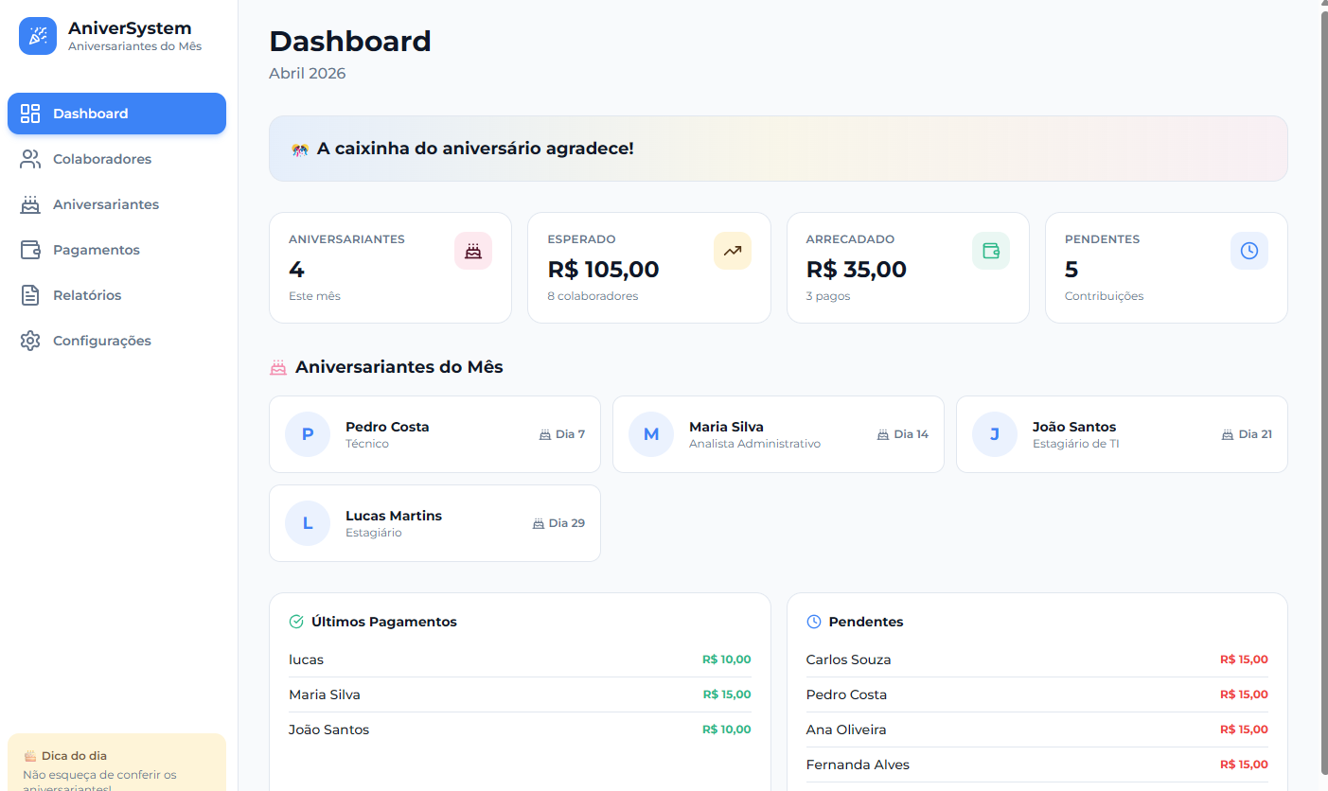1328x791 pixels.
Task: Click the wallet icon in Arrecadado card
Action: pyautogui.click(x=991, y=251)
